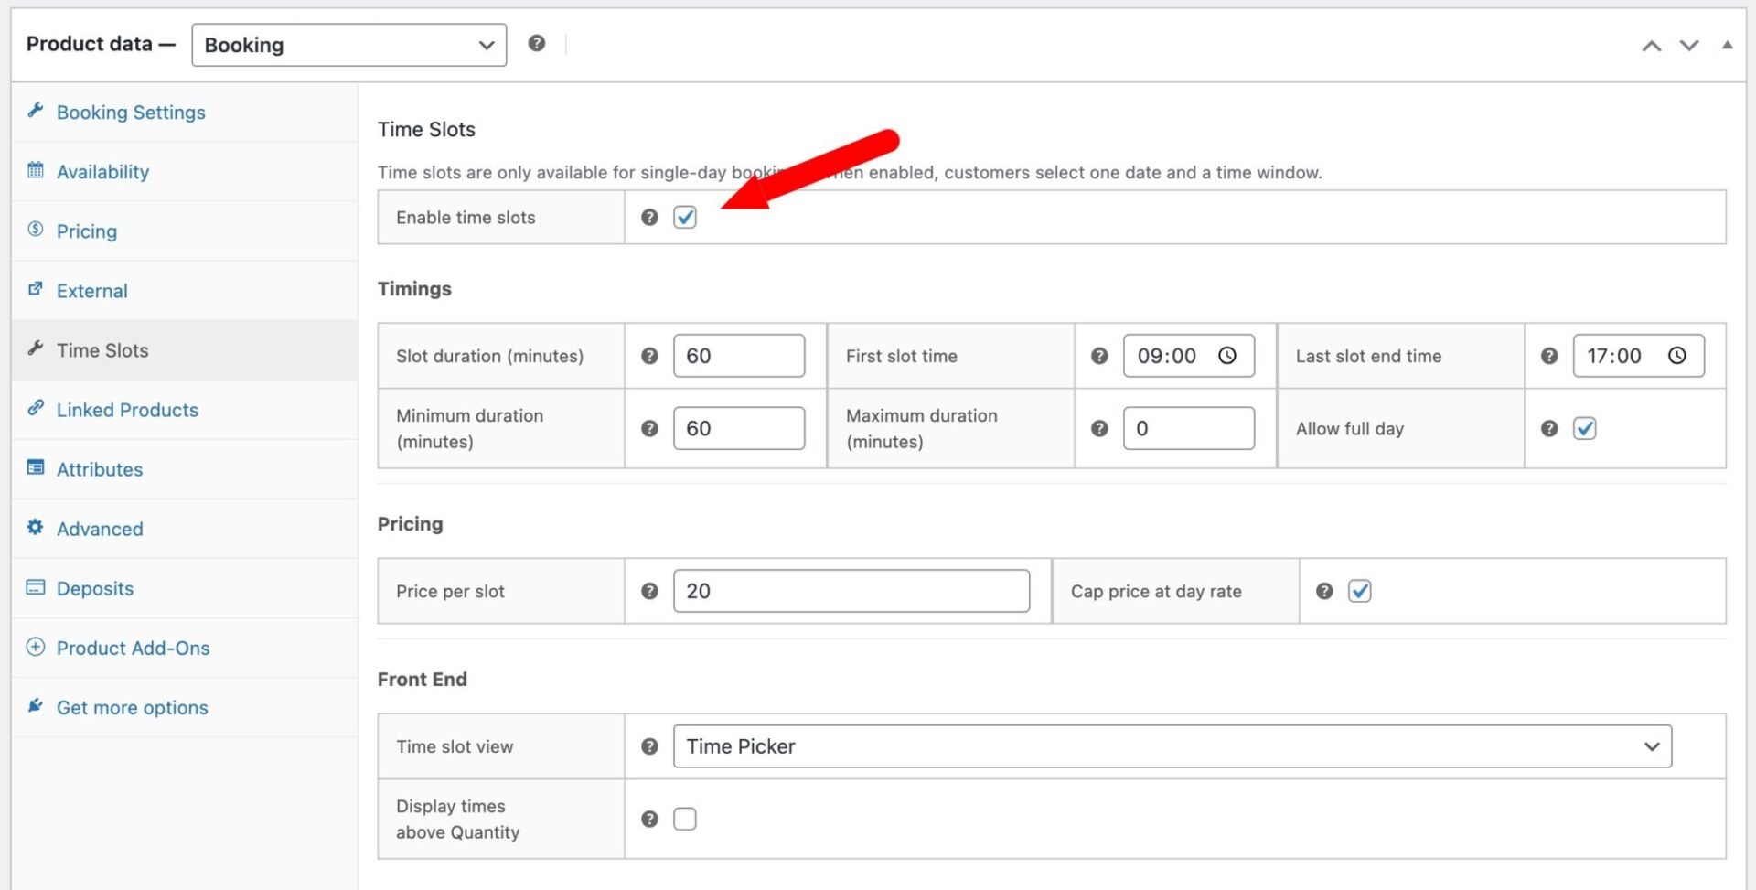Open the Product data type dropdown

[349, 45]
